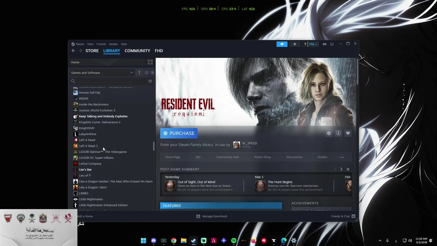Select Keep Talking and Nobody Explodes
The width and height of the screenshot is (437, 246).
click(x=103, y=116)
